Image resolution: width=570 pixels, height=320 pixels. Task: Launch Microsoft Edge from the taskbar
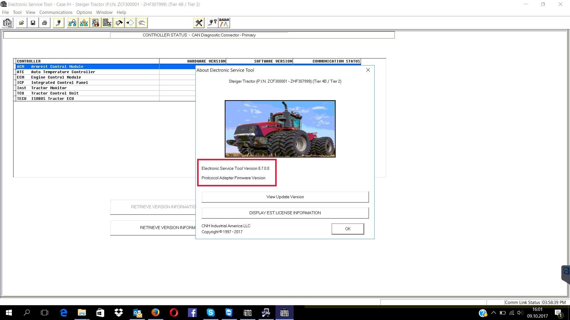[64, 313]
